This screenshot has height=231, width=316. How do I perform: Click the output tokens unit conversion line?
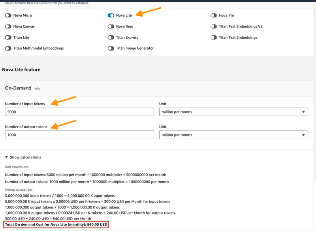87,182
